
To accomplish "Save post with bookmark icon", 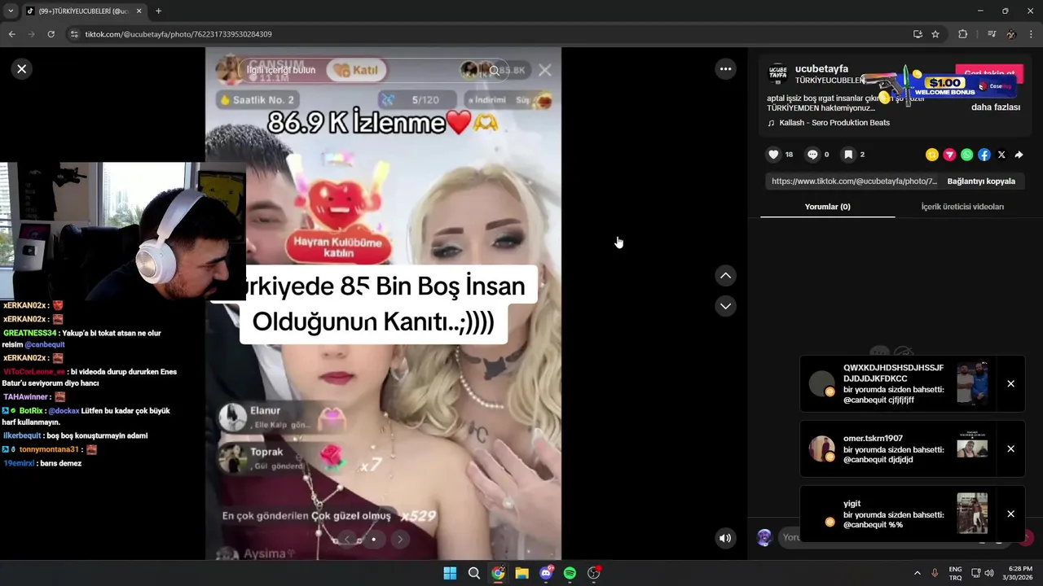I will point(848,155).
